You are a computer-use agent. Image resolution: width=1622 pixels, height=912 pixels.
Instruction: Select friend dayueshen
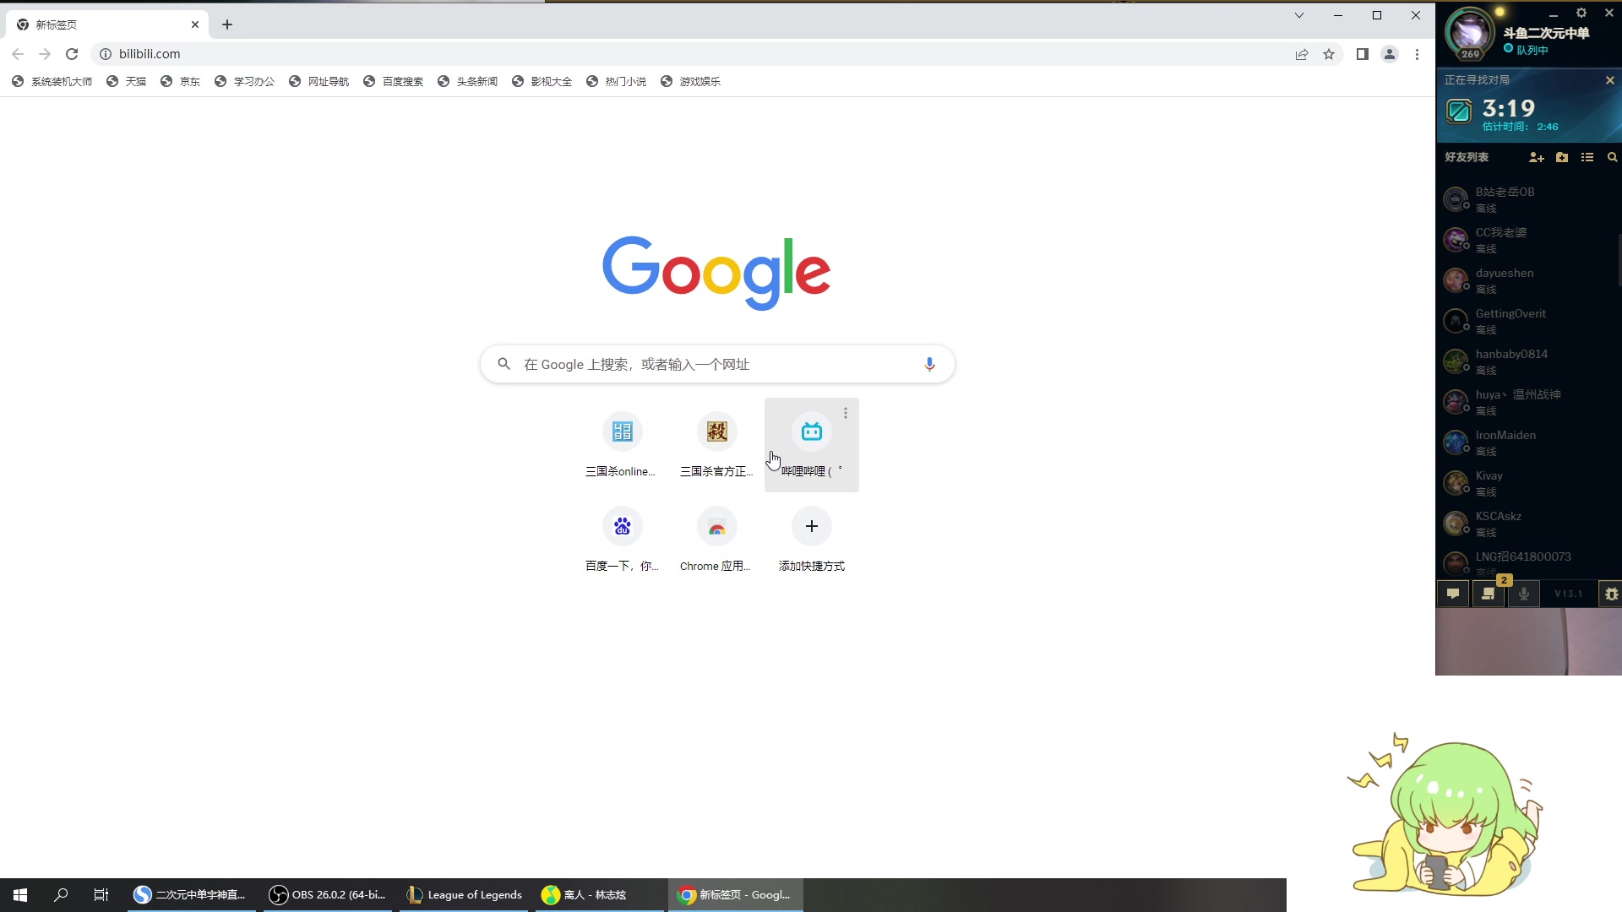(1527, 280)
